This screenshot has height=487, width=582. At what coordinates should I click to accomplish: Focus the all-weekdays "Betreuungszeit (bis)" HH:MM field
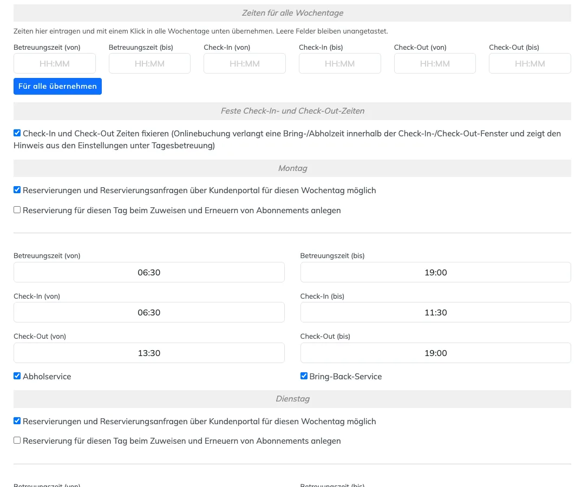tap(149, 63)
